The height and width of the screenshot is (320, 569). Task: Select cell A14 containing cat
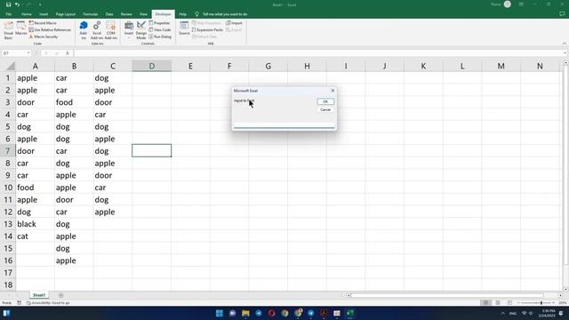click(x=36, y=236)
